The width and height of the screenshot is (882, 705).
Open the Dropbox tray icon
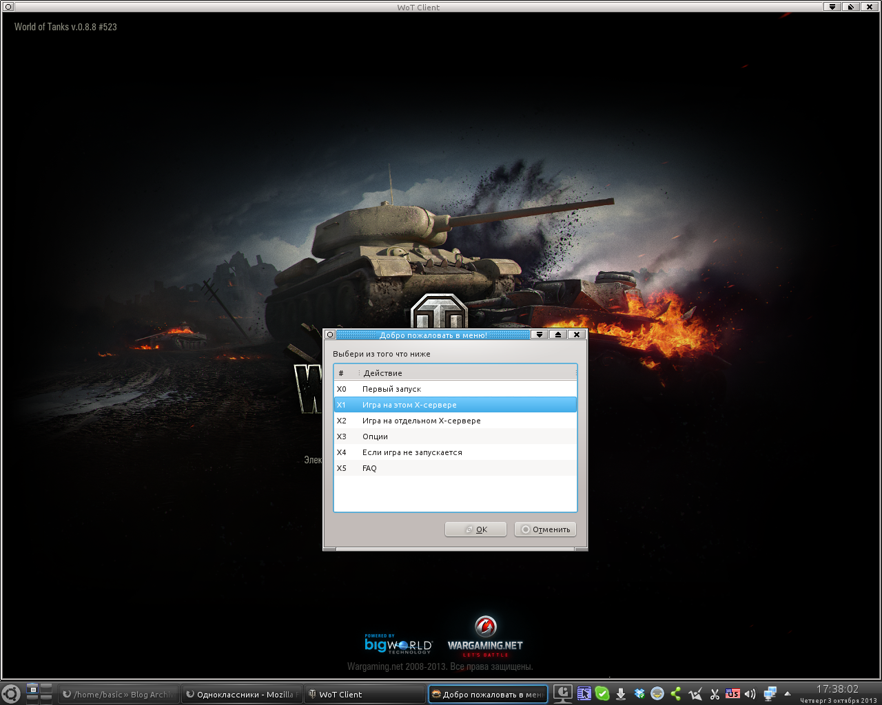(639, 694)
